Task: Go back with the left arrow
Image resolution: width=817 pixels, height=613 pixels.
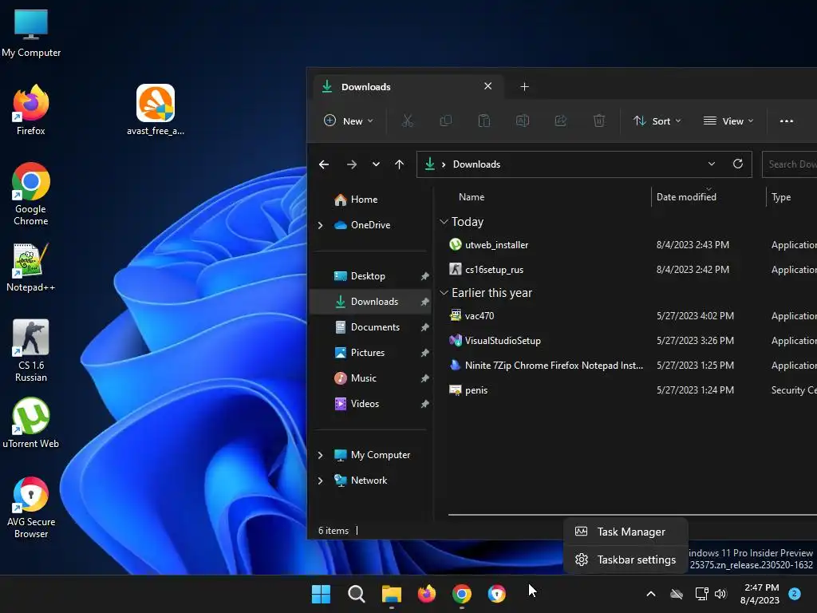Action: click(324, 164)
